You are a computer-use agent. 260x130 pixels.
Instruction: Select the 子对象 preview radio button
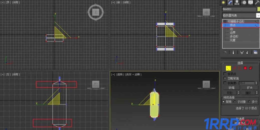click(x=235, y=101)
